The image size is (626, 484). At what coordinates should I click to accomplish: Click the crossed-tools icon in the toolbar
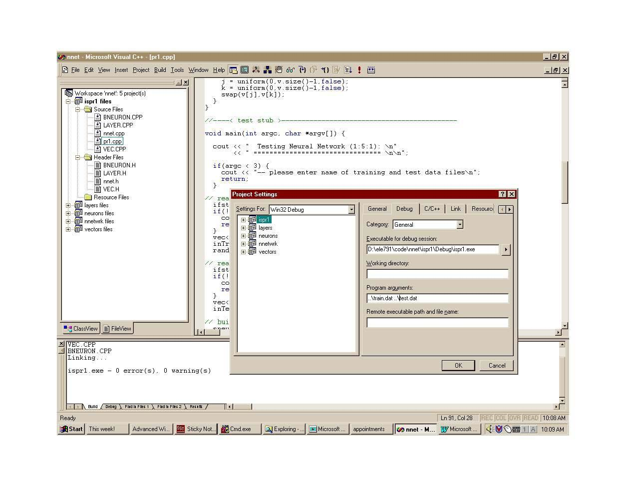(x=256, y=70)
